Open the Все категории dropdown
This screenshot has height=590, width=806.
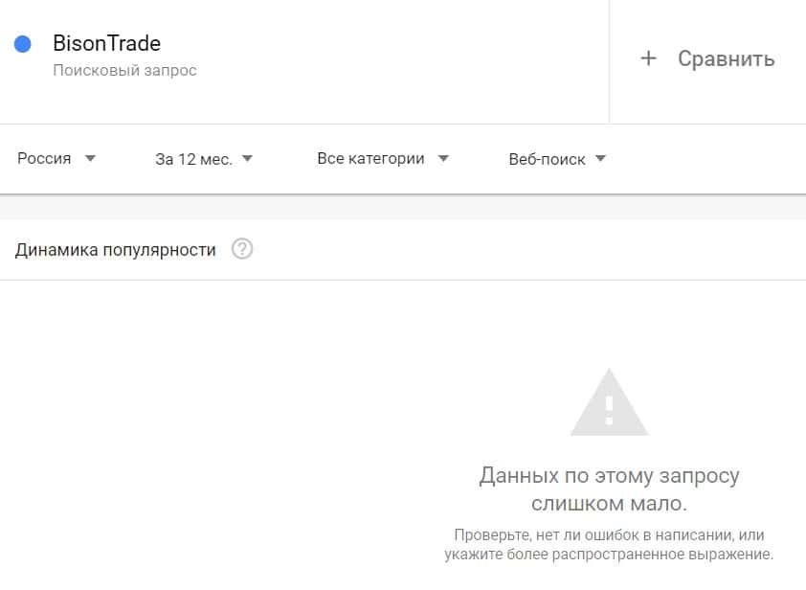coord(383,158)
